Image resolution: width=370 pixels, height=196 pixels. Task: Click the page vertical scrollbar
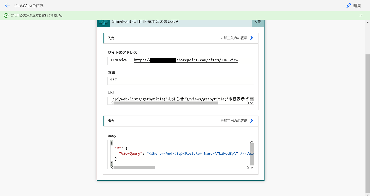[x=367, y=123]
